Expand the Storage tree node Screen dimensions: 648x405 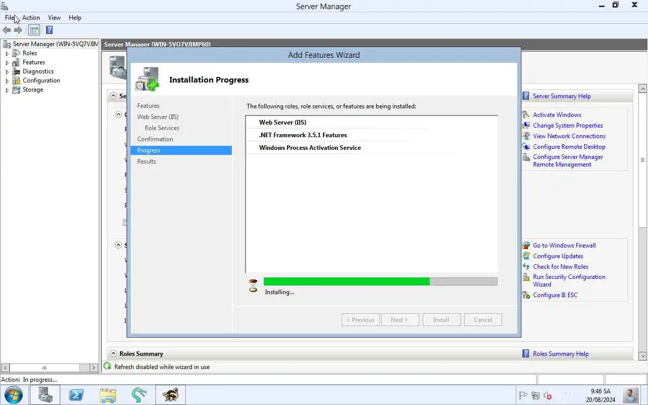pyautogui.click(x=7, y=90)
